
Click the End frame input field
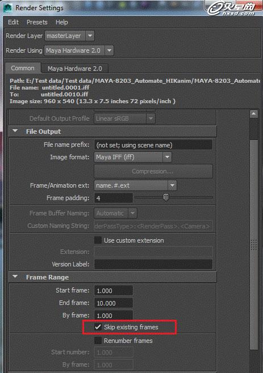(x=114, y=303)
